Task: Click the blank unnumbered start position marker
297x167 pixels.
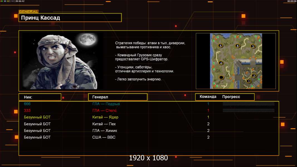Action: [221, 77]
